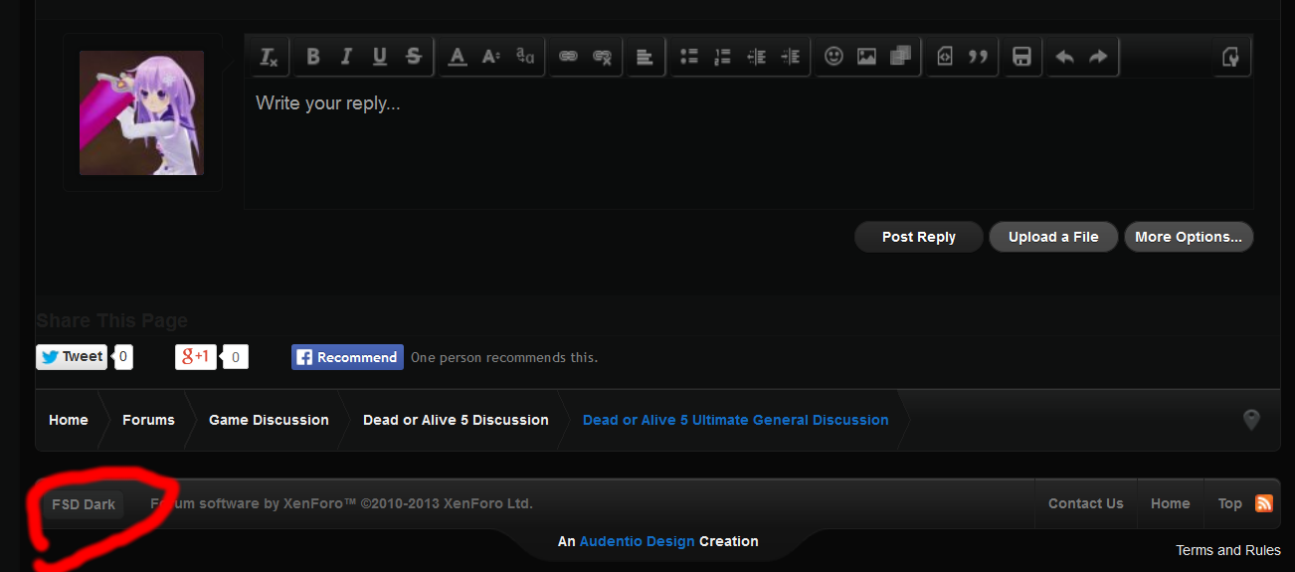Click the save draft floppy icon
Image resolution: width=1295 pixels, height=572 pixels.
[x=1021, y=57]
